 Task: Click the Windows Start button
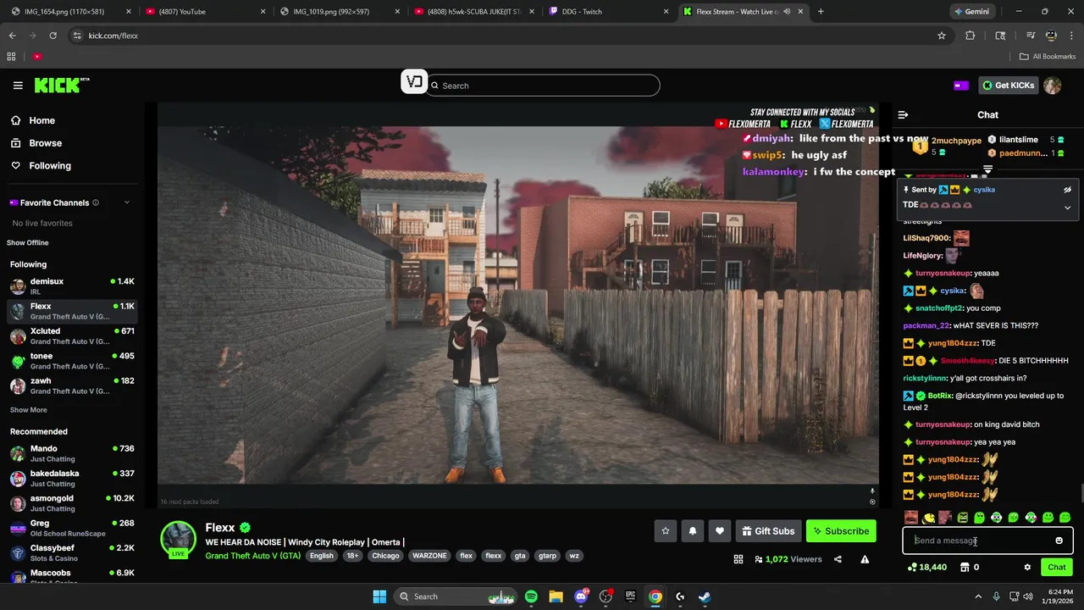tap(379, 596)
